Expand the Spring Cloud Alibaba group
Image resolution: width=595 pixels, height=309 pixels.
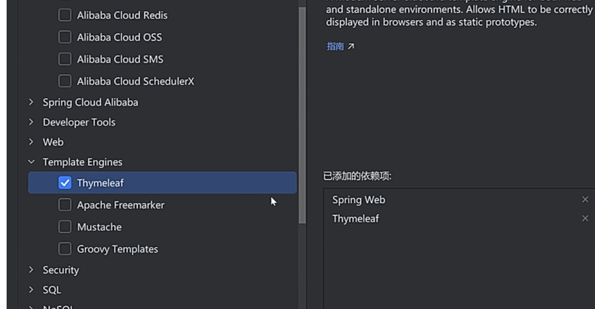[31, 102]
